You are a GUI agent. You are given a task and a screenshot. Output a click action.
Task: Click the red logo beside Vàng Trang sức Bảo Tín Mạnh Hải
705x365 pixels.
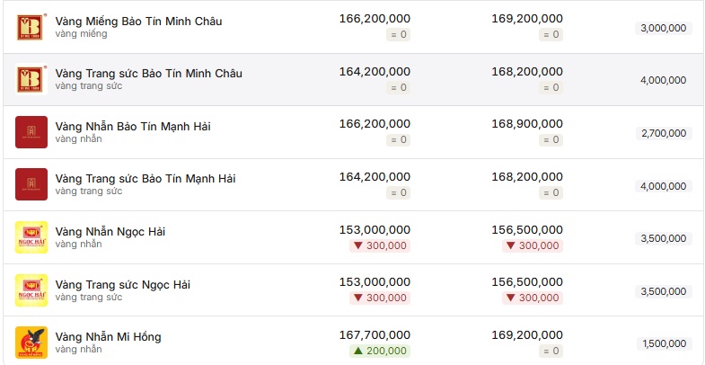pos(31,184)
